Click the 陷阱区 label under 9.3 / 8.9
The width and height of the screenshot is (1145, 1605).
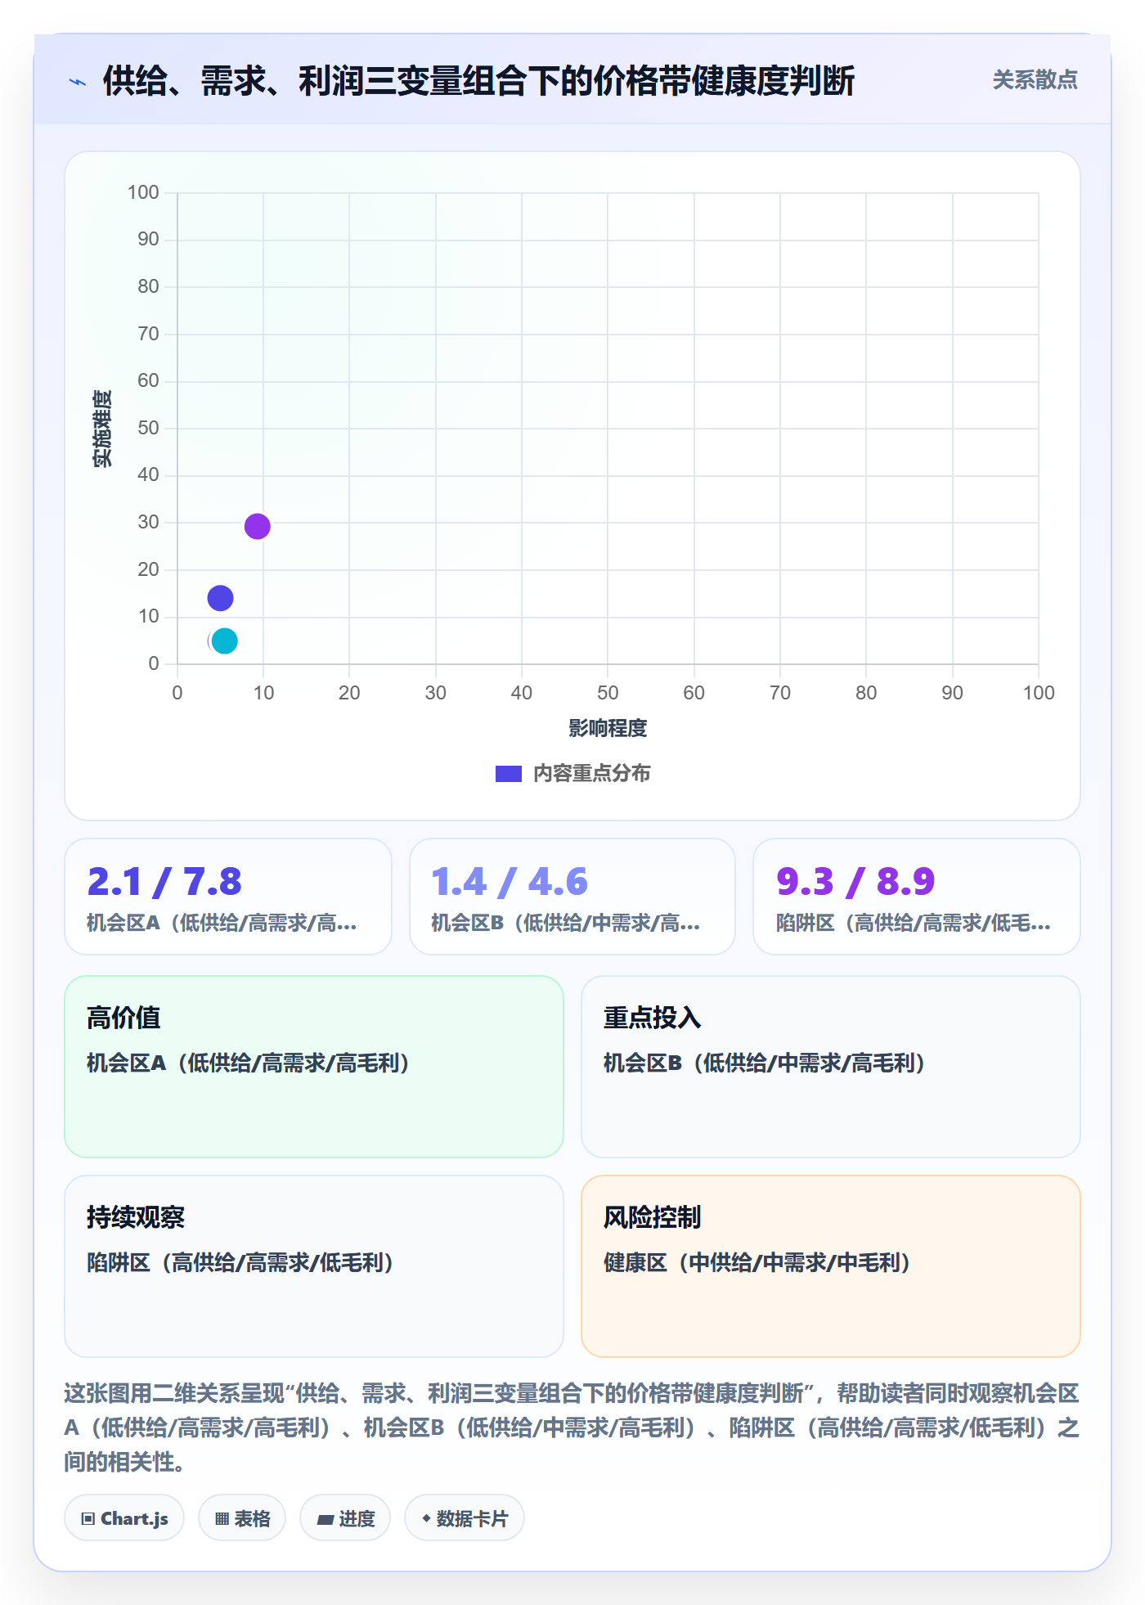(914, 924)
